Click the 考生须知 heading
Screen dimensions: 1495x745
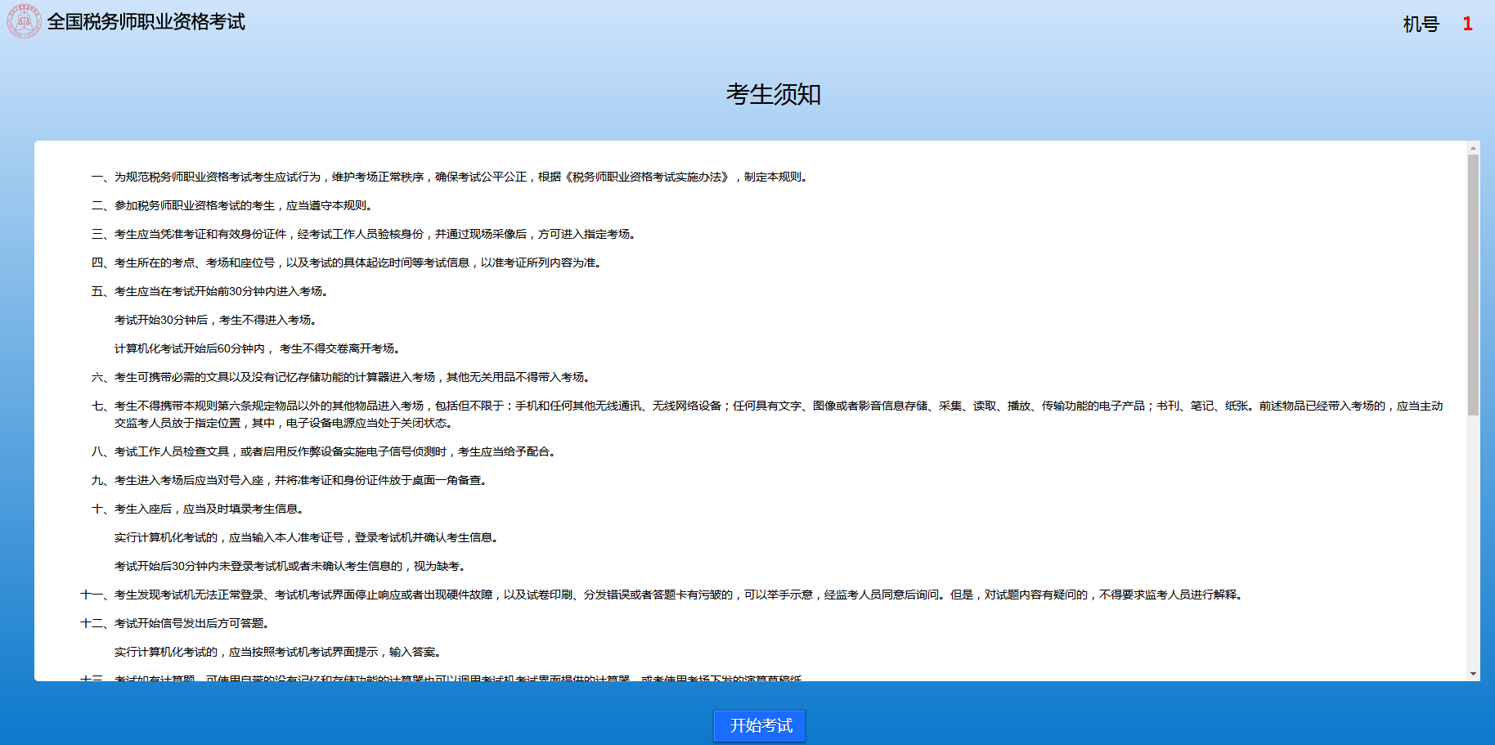pos(773,95)
